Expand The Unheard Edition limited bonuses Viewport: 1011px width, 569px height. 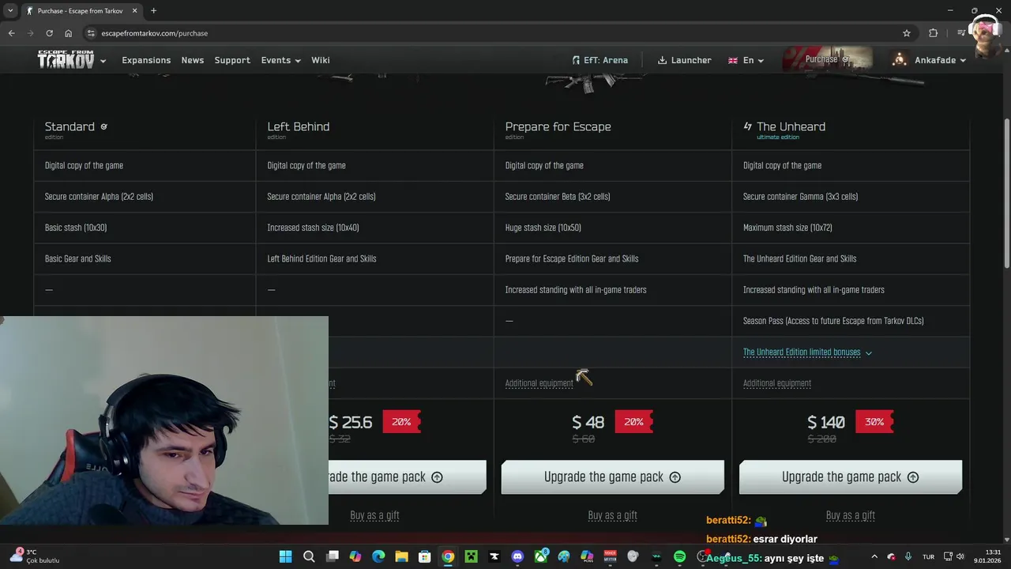(807, 352)
